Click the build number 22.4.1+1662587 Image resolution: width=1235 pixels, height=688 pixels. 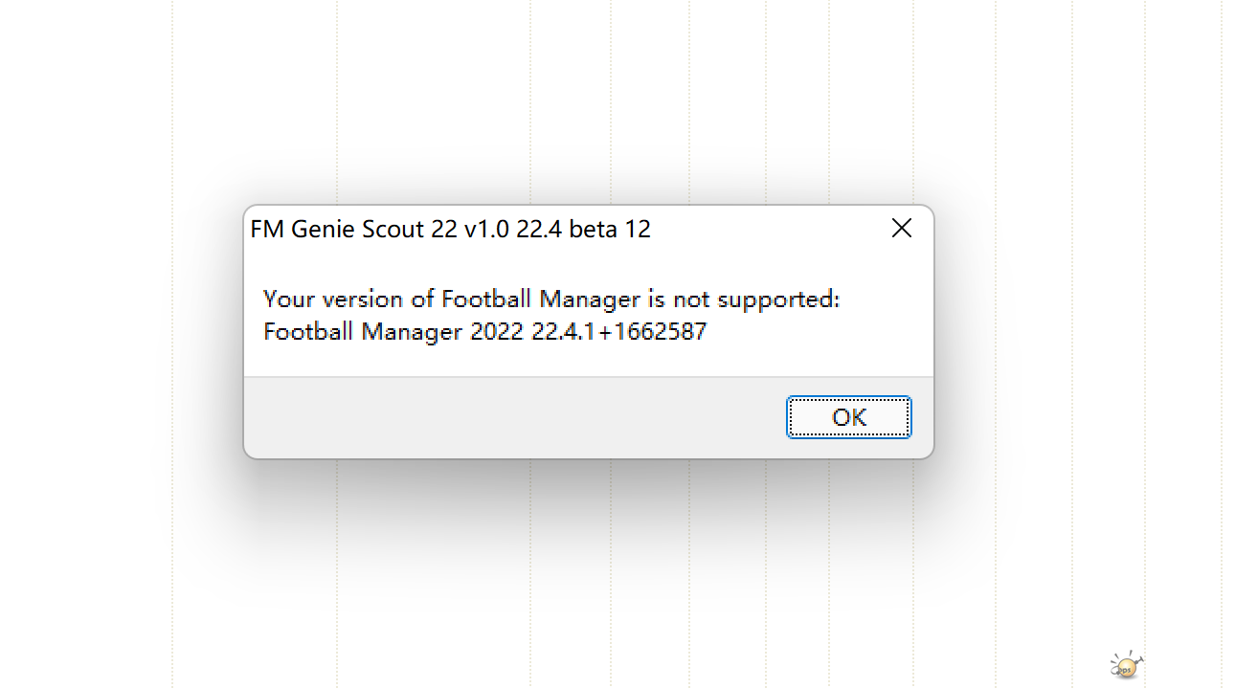point(619,332)
